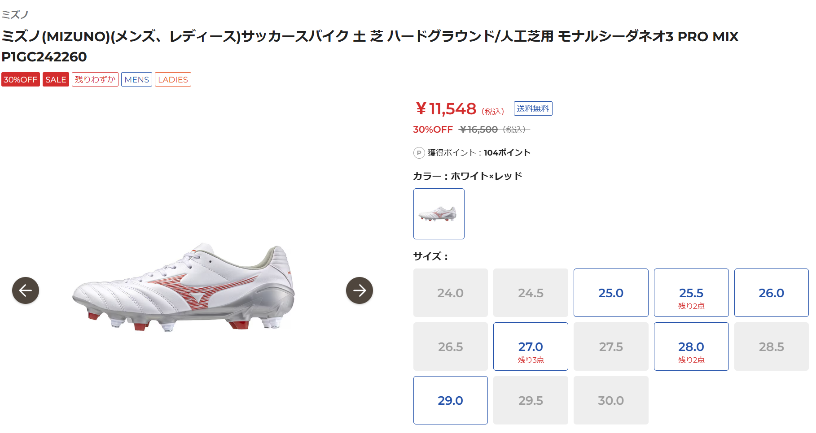Pick size 29.0
This screenshot has height=433, width=816.
pyautogui.click(x=450, y=400)
